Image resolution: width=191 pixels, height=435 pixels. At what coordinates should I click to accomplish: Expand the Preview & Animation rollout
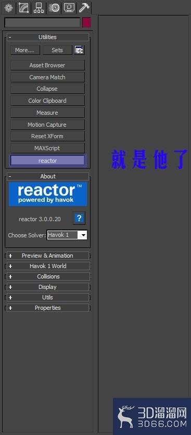pyautogui.click(x=47, y=256)
